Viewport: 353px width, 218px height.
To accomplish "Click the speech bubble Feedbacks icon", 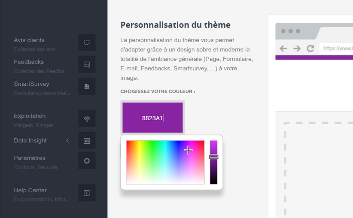I will point(87,64).
